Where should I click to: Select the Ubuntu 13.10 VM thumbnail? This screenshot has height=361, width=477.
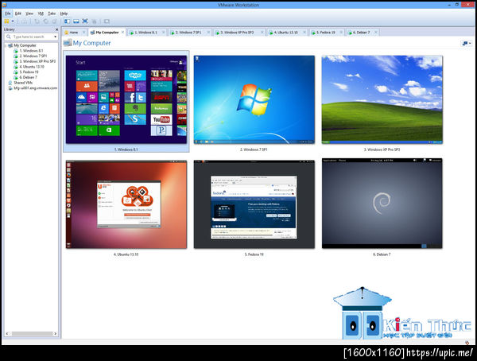(x=126, y=204)
